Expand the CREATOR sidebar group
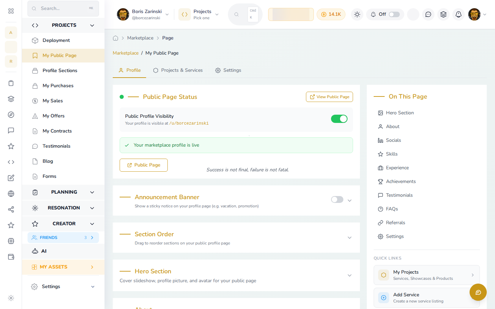This screenshot has height=309, width=495. point(63,224)
